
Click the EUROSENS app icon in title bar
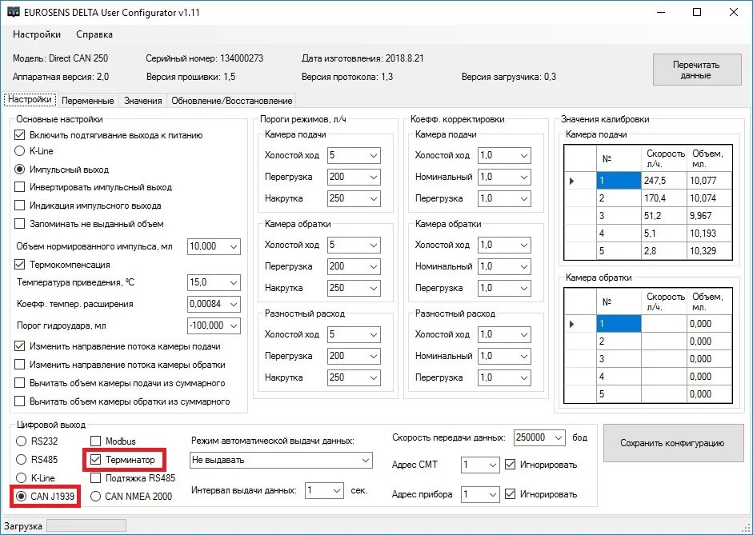click(x=13, y=12)
